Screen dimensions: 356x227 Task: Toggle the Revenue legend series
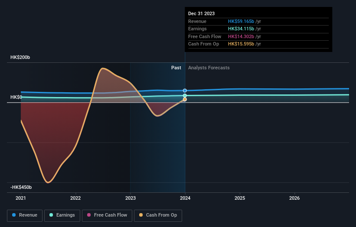tap(25, 215)
